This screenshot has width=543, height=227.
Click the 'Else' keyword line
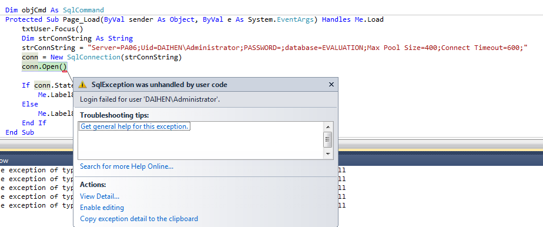[x=30, y=104]
